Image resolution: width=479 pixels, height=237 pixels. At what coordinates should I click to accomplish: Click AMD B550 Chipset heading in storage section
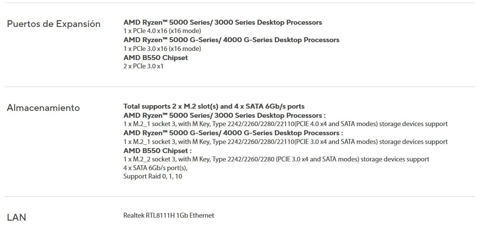coord(157,151)
